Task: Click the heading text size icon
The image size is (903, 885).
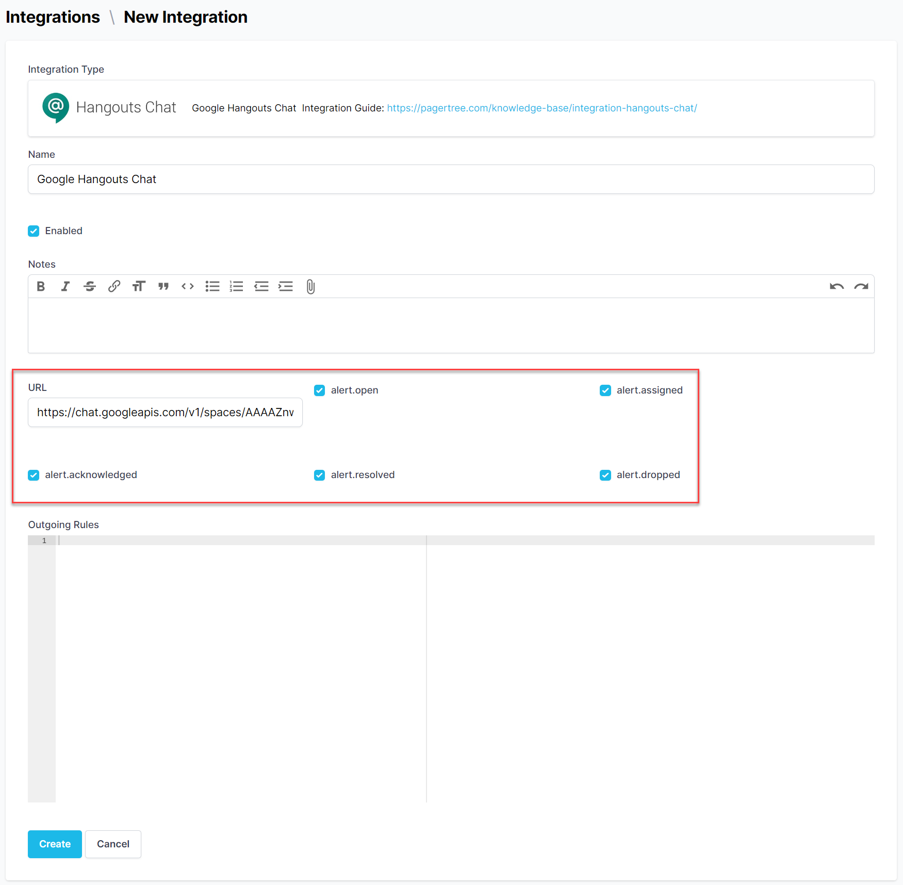Action: click(139, 287)
